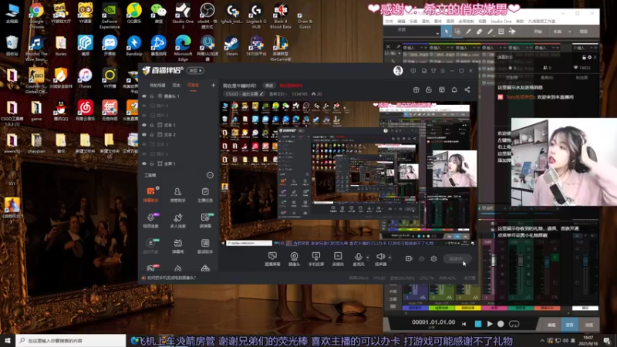Select the Arrow tool in Studio One
This screenshot has height=347, width=617.
[x=447, y=32]
